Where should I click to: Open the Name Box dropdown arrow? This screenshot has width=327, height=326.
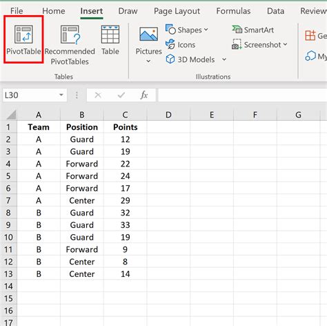click(61, 95)
